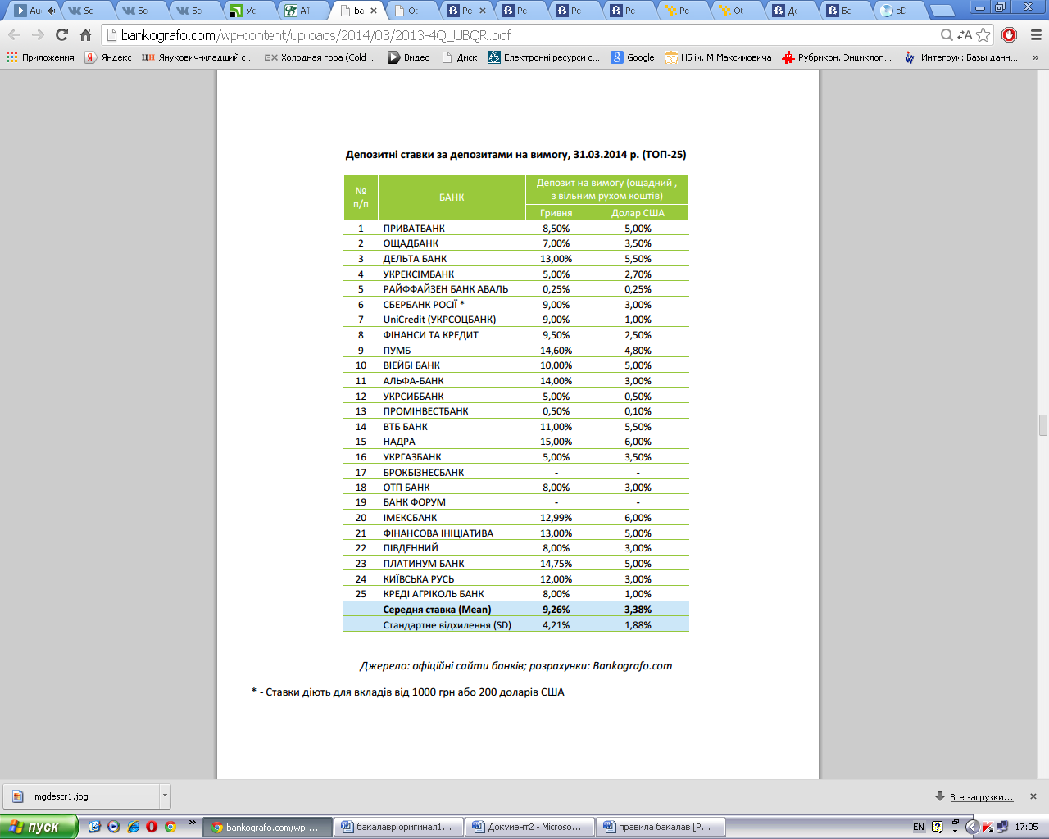
Task: Click the 14,75% value for ПЛАТИНУМ БАНК
Action: click(556, 564)
